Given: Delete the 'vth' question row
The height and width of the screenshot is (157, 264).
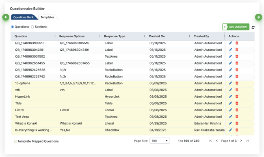Looking at the screenshot, I should 237,90.
